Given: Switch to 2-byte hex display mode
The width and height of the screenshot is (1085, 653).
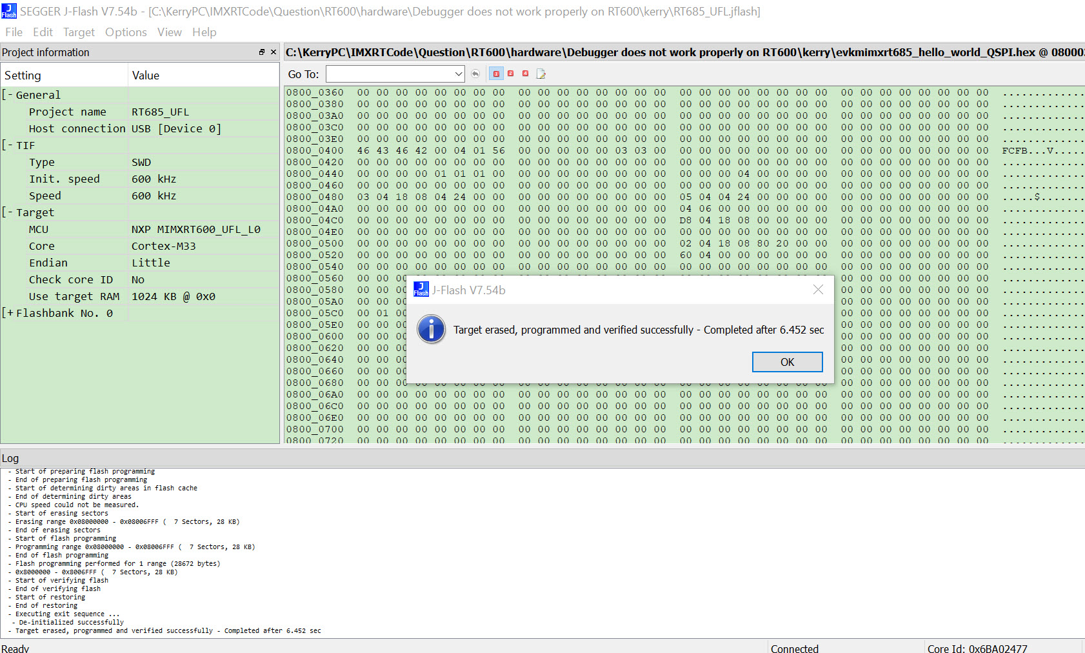Looking at the screenshot, I should (x=510, y=74).
